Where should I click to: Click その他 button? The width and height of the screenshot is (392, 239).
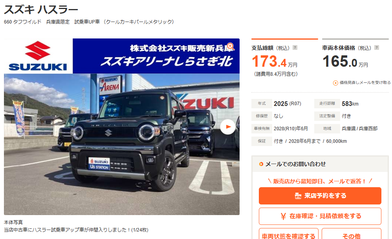pos(351,234)
